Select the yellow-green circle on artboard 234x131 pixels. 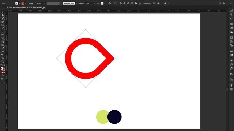point(101,117)
